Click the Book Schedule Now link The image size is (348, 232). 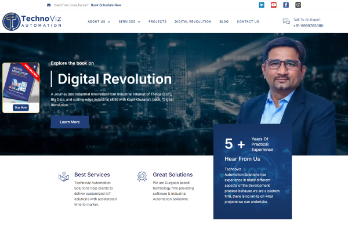[x=106, y=5]
